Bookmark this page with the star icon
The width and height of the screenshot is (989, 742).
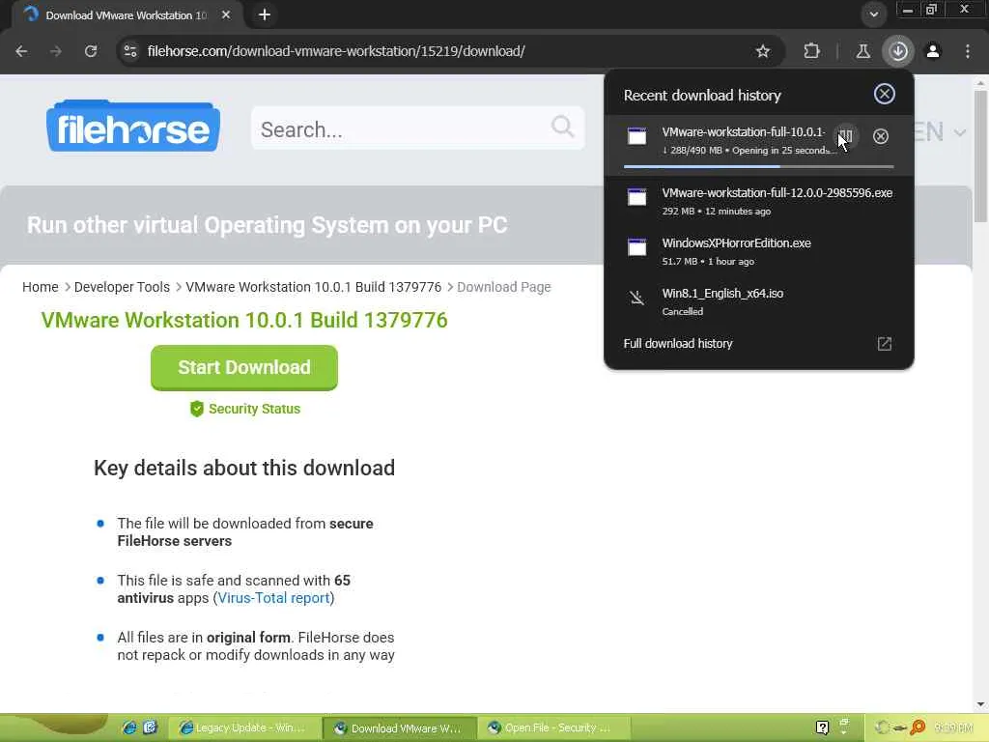tap(763, 51)
